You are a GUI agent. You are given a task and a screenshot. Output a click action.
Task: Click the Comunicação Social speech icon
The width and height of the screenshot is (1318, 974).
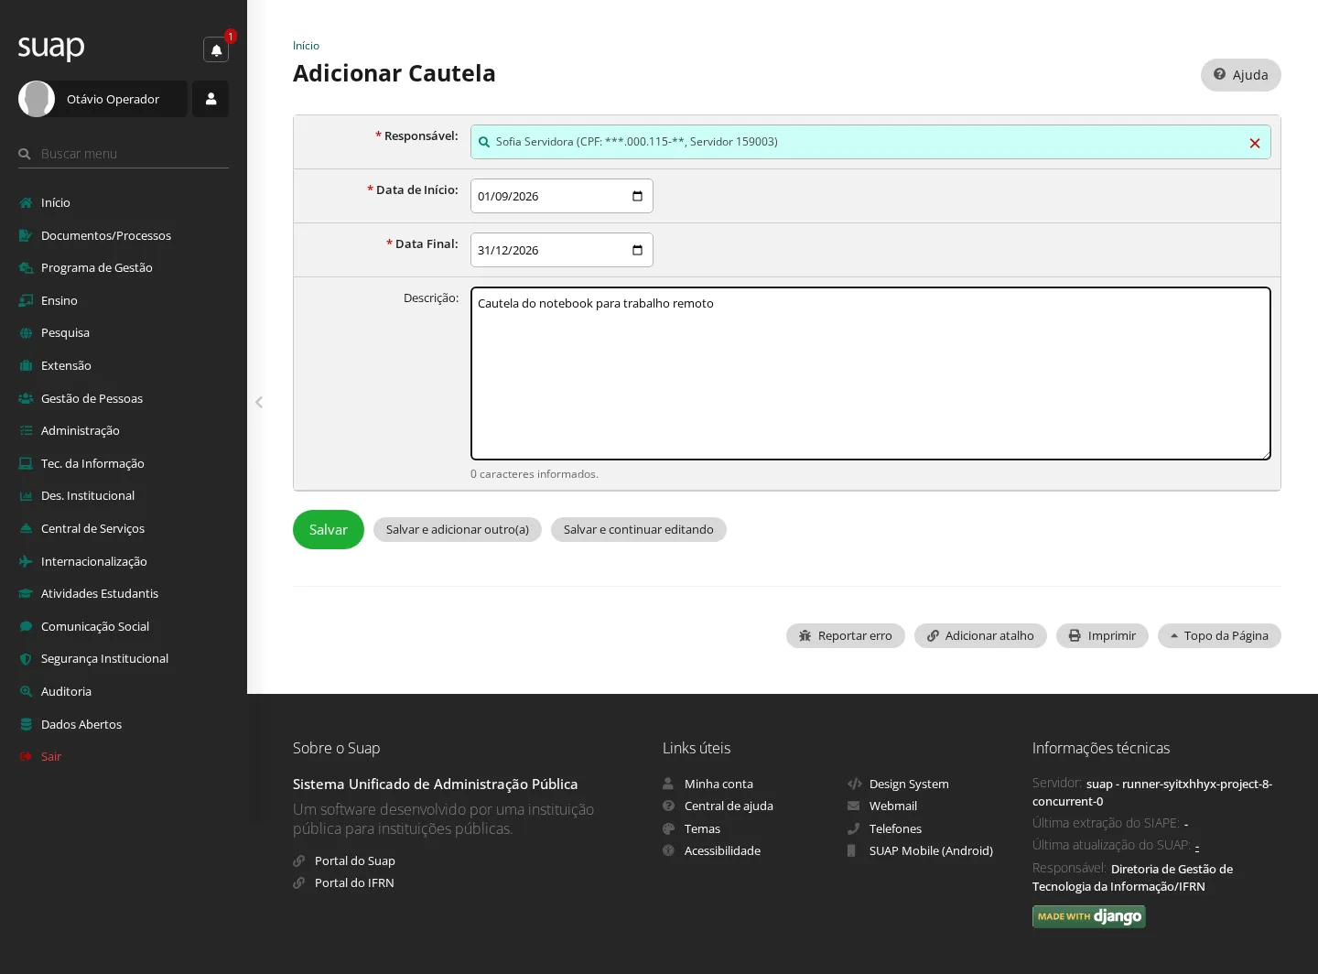pyautogui.click(x=26, y=626)
